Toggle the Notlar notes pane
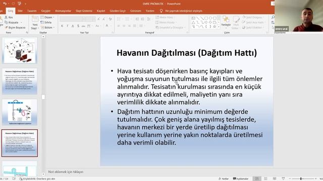The width and height of the screenshot is (323, 181). point(224,179)
